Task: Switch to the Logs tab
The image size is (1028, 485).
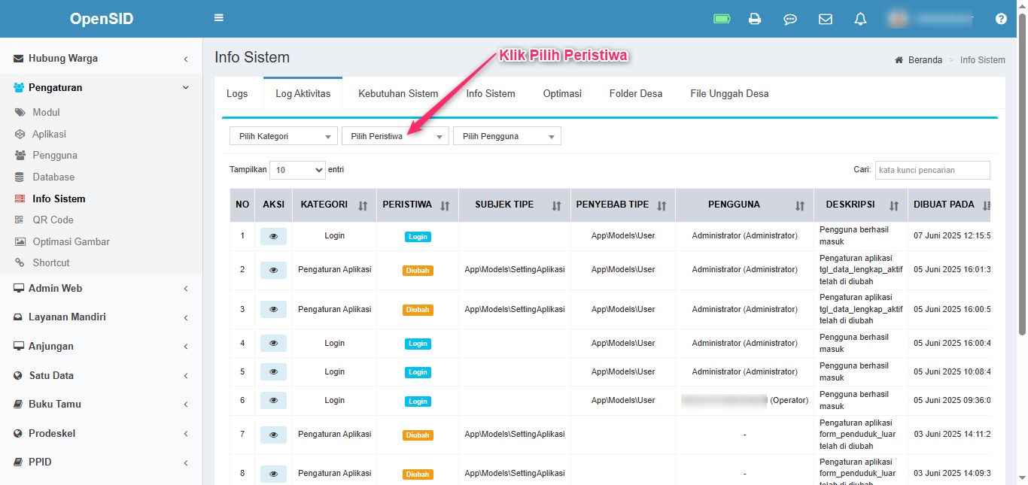Action: tap(237, 94)
